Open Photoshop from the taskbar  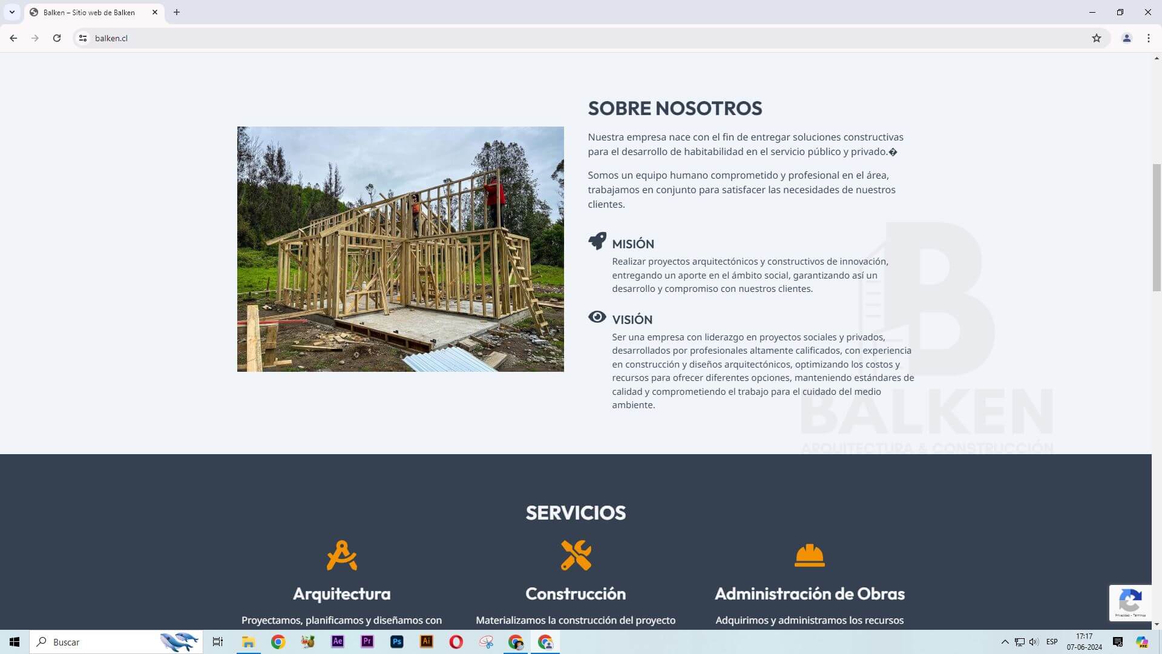(397, 642)
